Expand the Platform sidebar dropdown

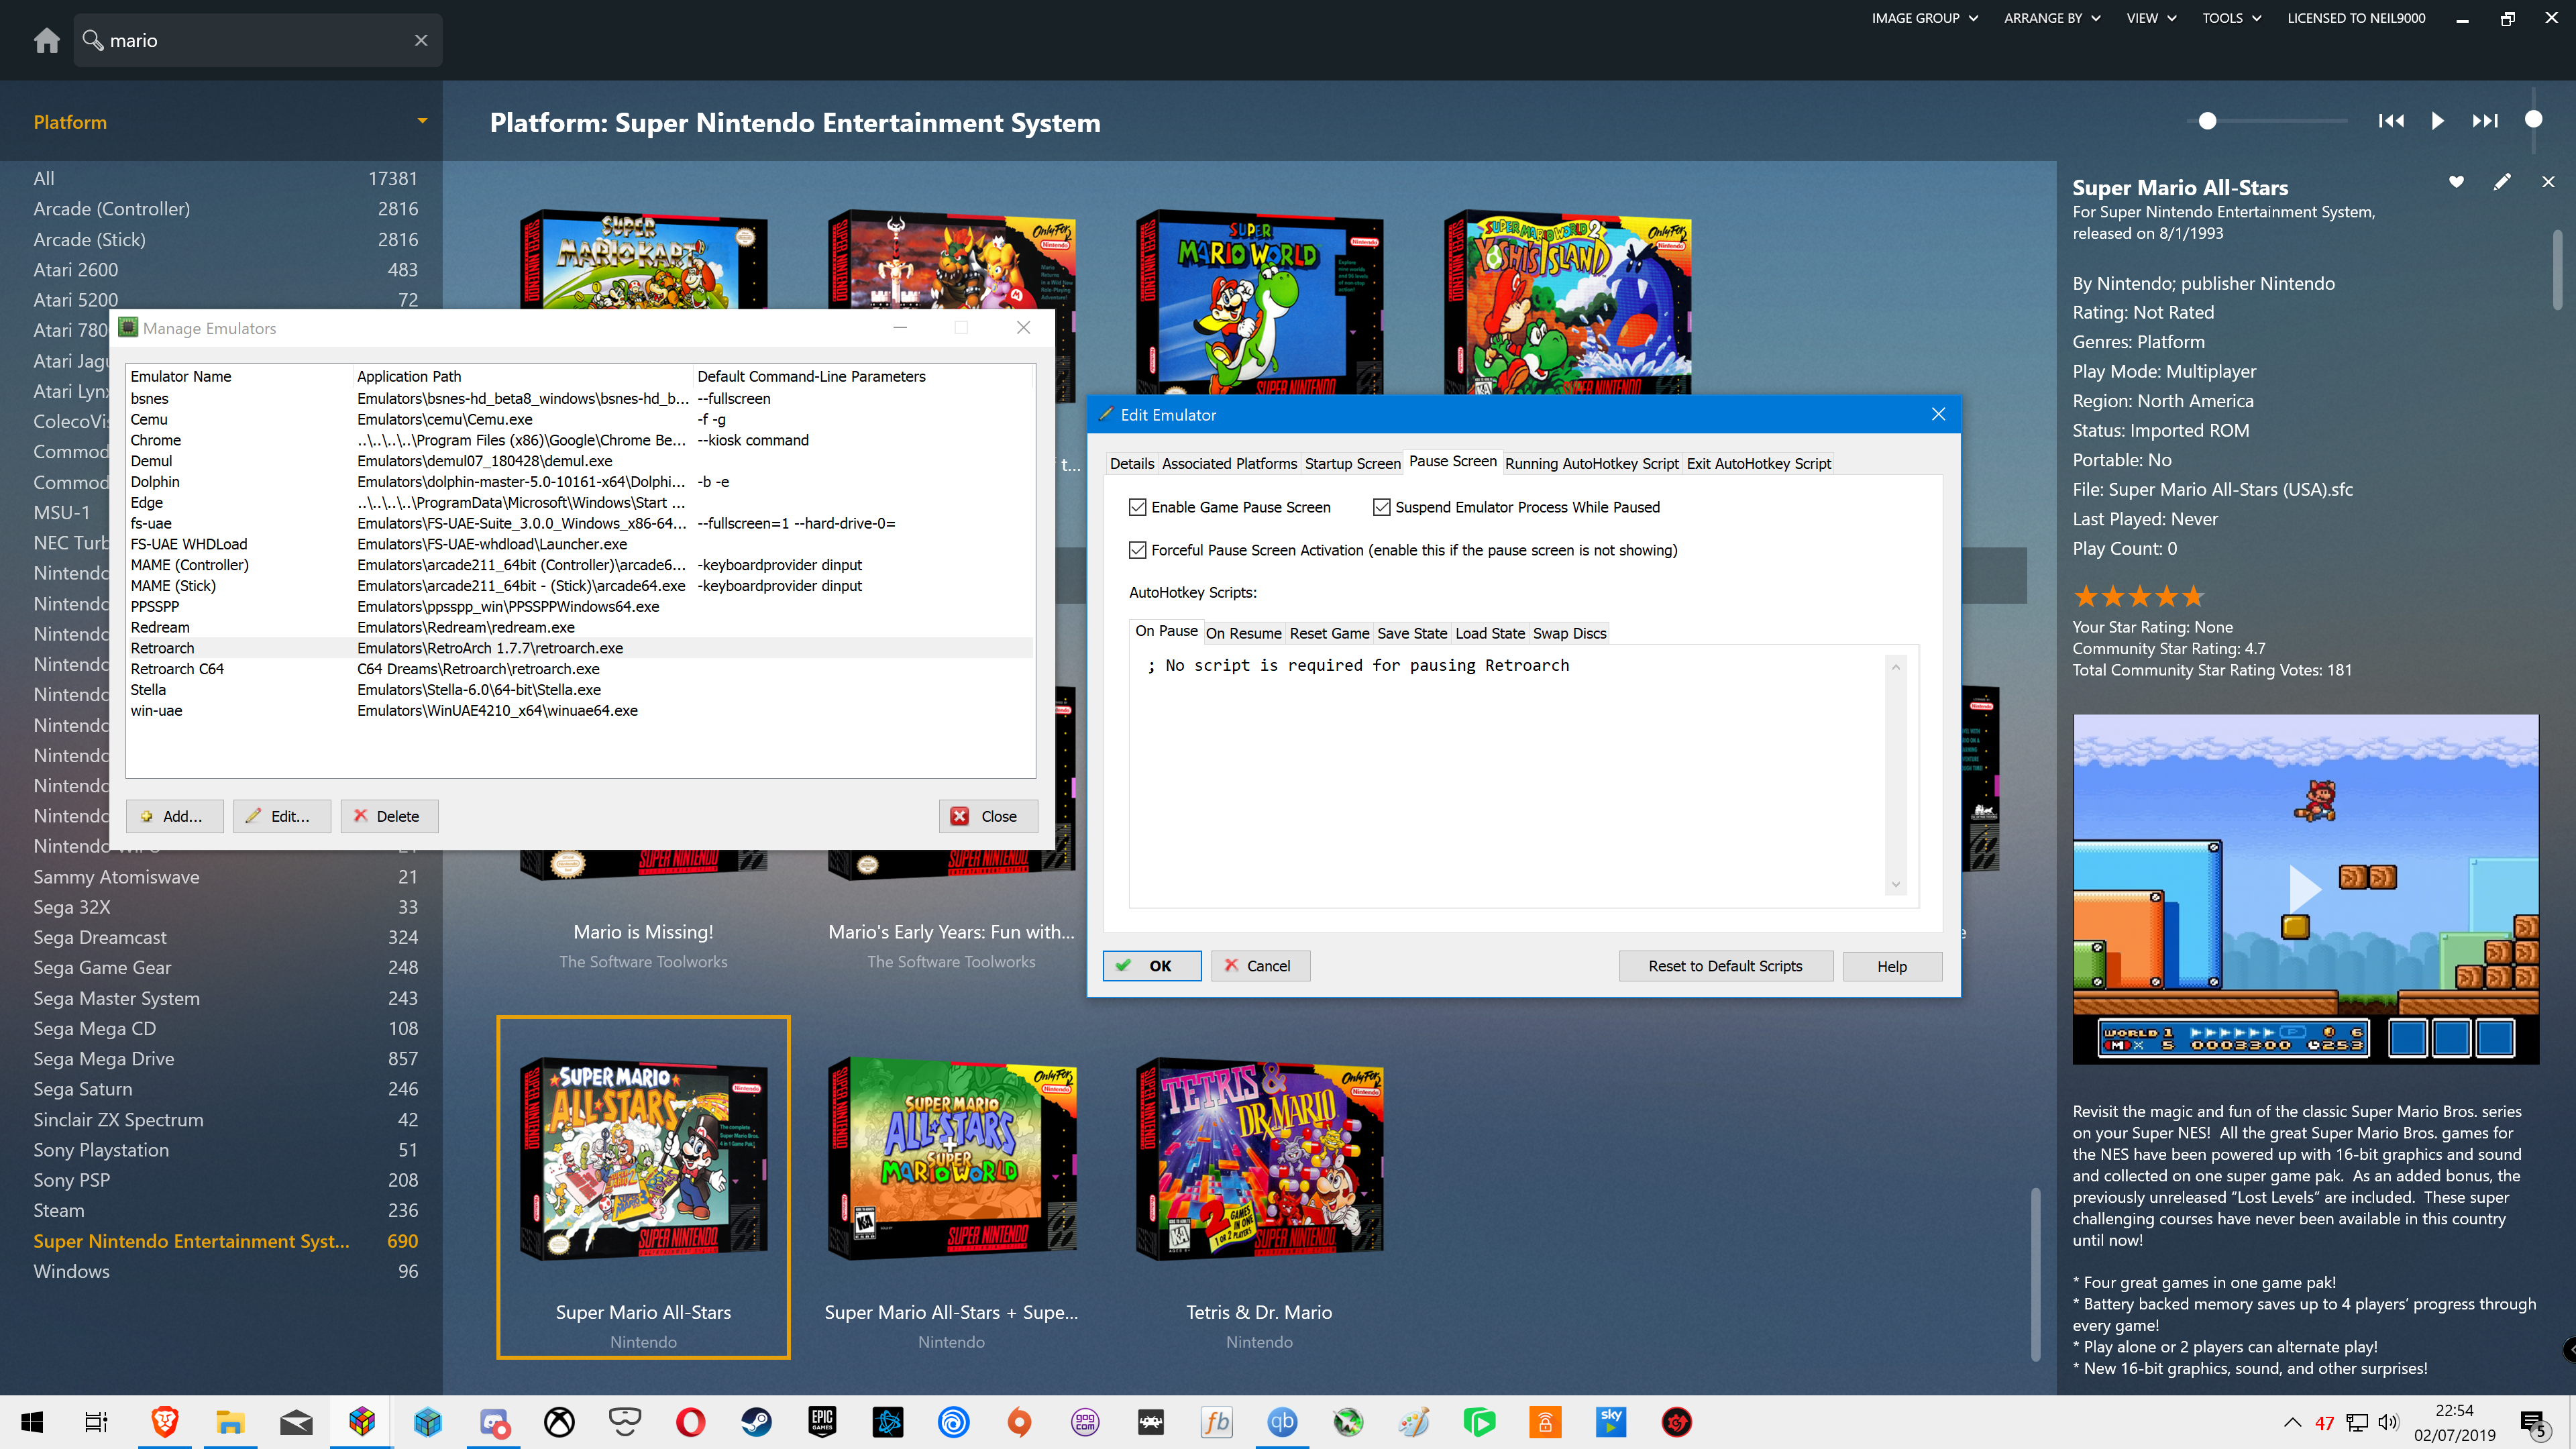[x=422, y=121]
